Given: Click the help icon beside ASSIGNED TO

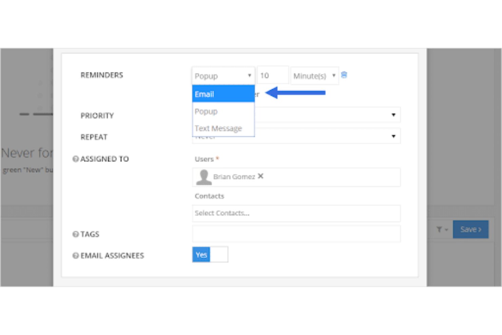Looking at the screenshot, I should coord(75,159).
